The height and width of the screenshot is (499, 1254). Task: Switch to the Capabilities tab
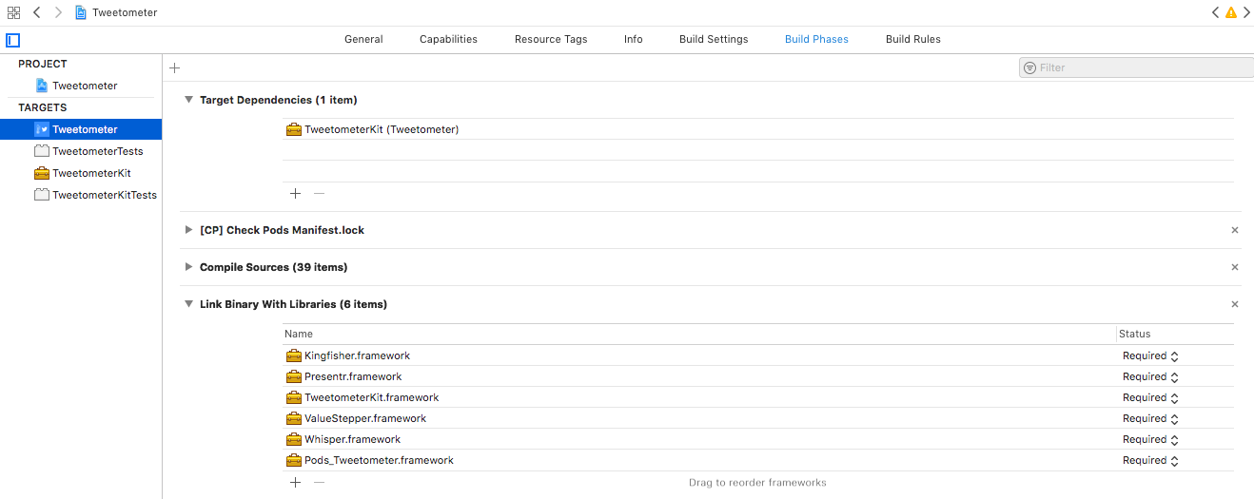click(x=448, y=39)
